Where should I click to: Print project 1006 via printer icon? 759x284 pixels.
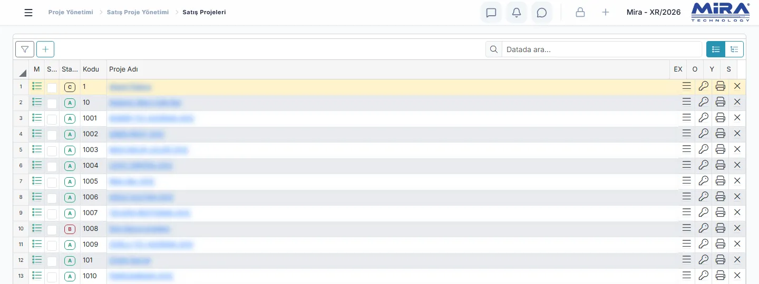[721, 197]
